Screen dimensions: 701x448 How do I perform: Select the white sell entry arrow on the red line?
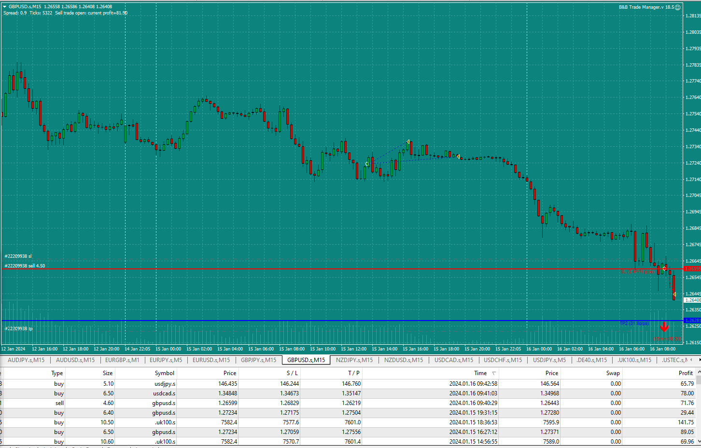(x=665, y=268)
